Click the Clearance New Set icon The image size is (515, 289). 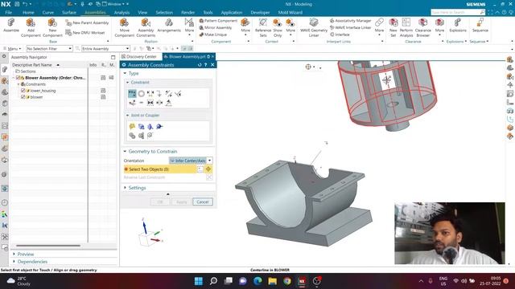tap(393, 27)
